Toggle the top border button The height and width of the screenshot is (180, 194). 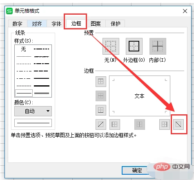coord(101,82)
